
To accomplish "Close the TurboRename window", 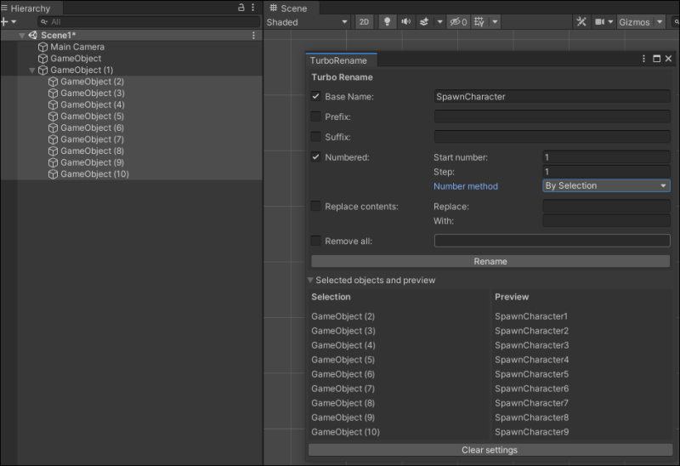I will click(x=668, y=59).
